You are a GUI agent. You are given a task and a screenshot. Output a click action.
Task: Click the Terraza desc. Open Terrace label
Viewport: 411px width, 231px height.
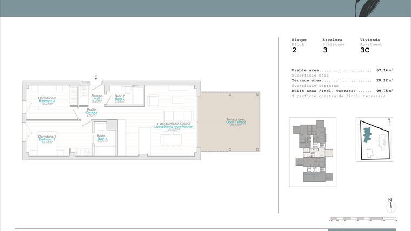point(236,122)
